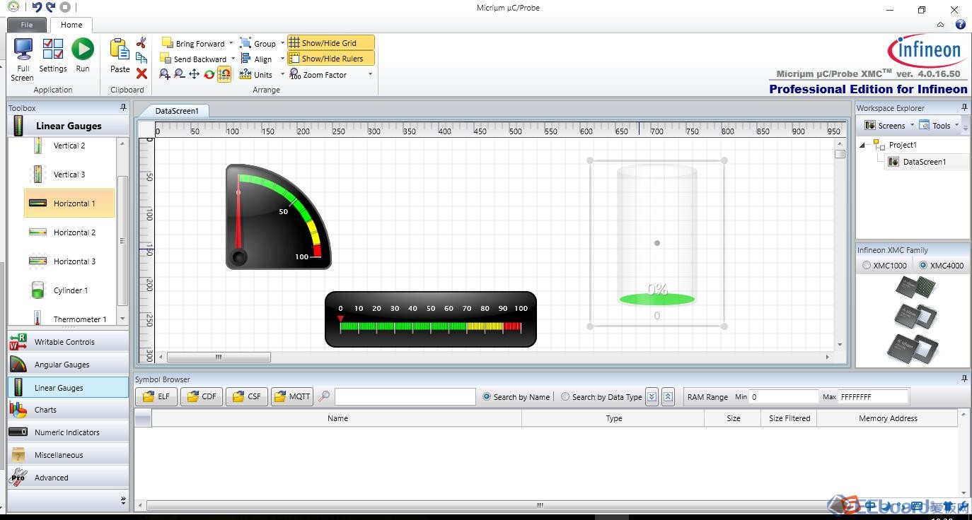This screenshot has width=972, height=520.
Task: Open the Zoom Factor dropdown
Action: tap(370, 74)
